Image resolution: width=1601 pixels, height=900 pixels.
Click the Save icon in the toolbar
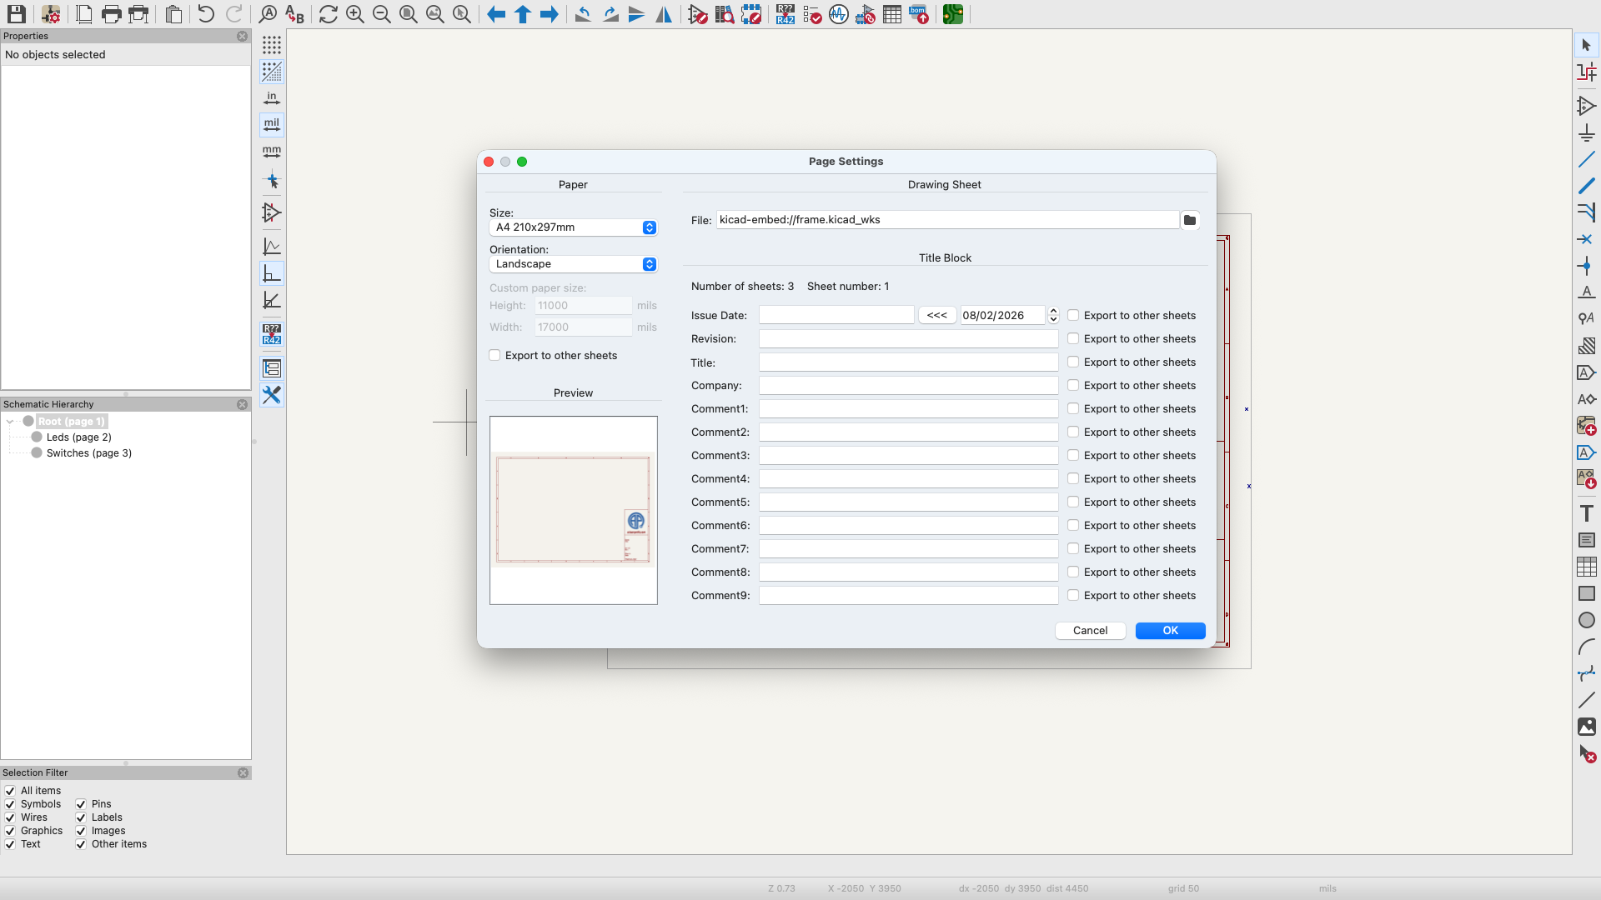pos(16,14)
